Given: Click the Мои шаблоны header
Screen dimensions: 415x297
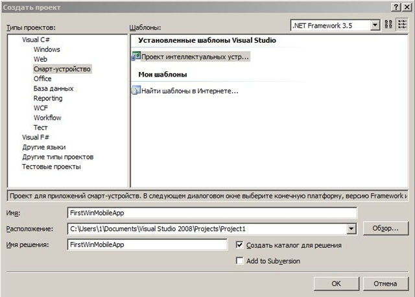Looking at the screenshot, I should tap(163, 75).
